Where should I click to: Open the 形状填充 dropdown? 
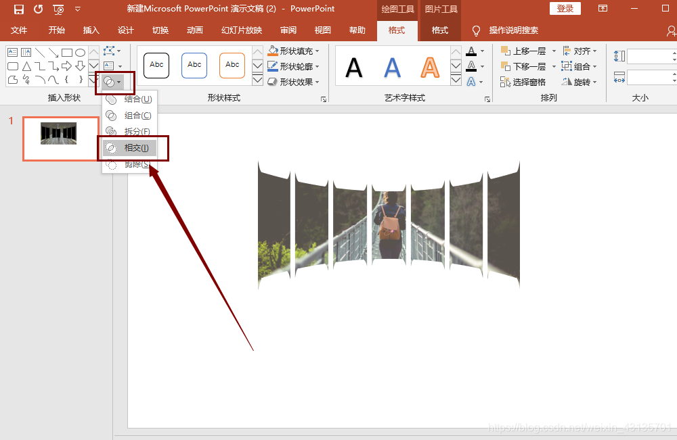click(294, 51)
